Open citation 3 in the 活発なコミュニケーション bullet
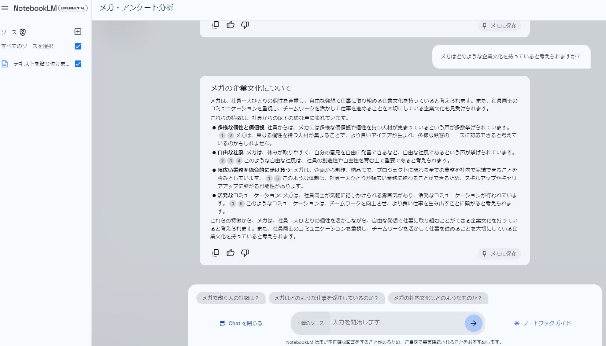The image size is (606, 346). (233, 204)
